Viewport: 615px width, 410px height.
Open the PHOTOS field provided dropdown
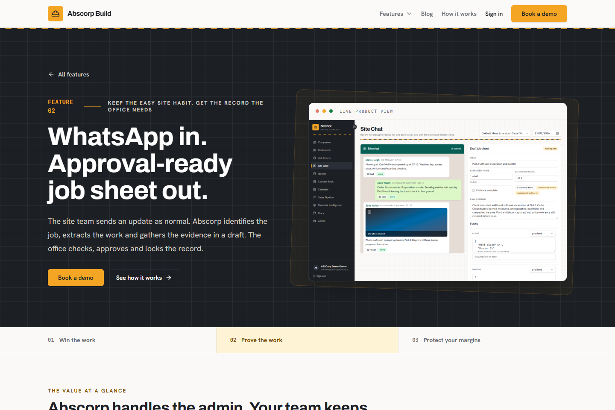(x=543, y=269)
